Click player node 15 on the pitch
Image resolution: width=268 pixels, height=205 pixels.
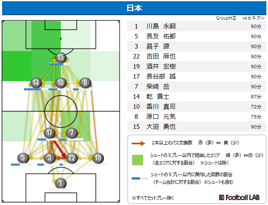[61, 57]
